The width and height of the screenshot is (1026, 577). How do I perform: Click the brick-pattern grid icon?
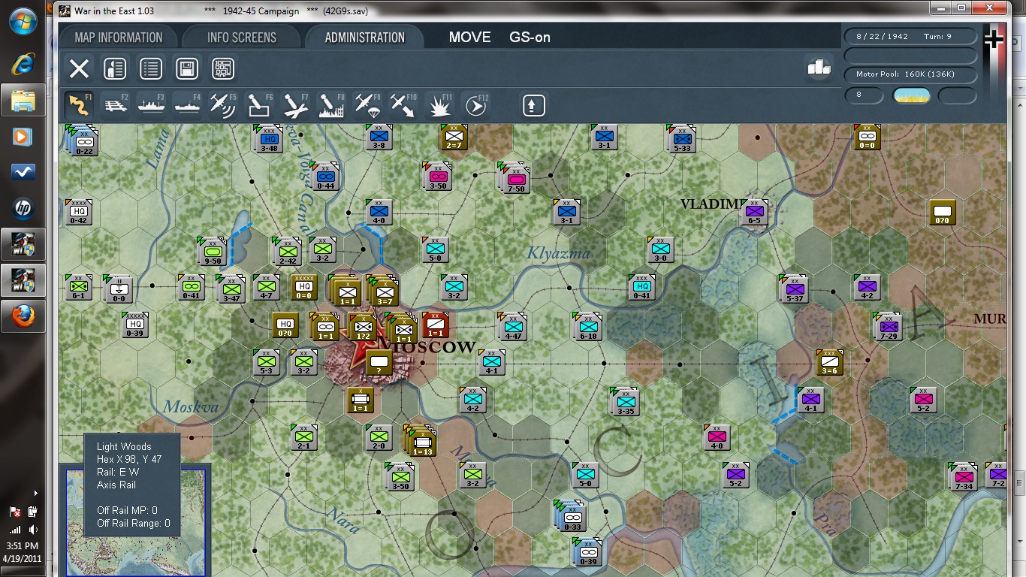coord(223,69)
